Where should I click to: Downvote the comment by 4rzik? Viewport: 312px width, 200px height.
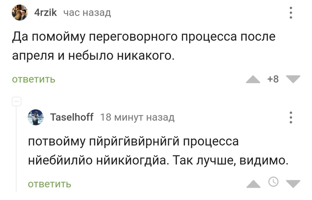click(x=293, y=79)
